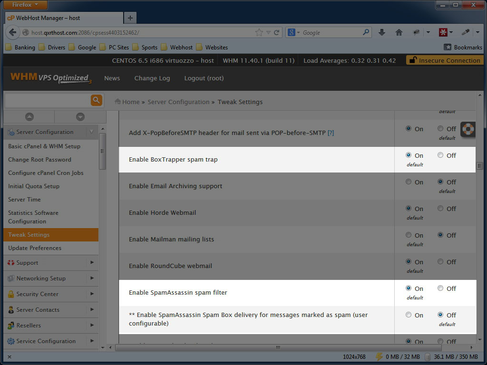This screenshot has width=487, height=365.
Task: Click the browser home icon
Action: click(399, 32)
